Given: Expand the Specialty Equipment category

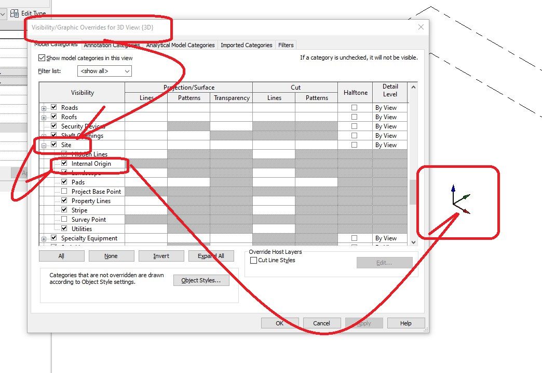Looking at the screenshot, I should coord(44,238).
